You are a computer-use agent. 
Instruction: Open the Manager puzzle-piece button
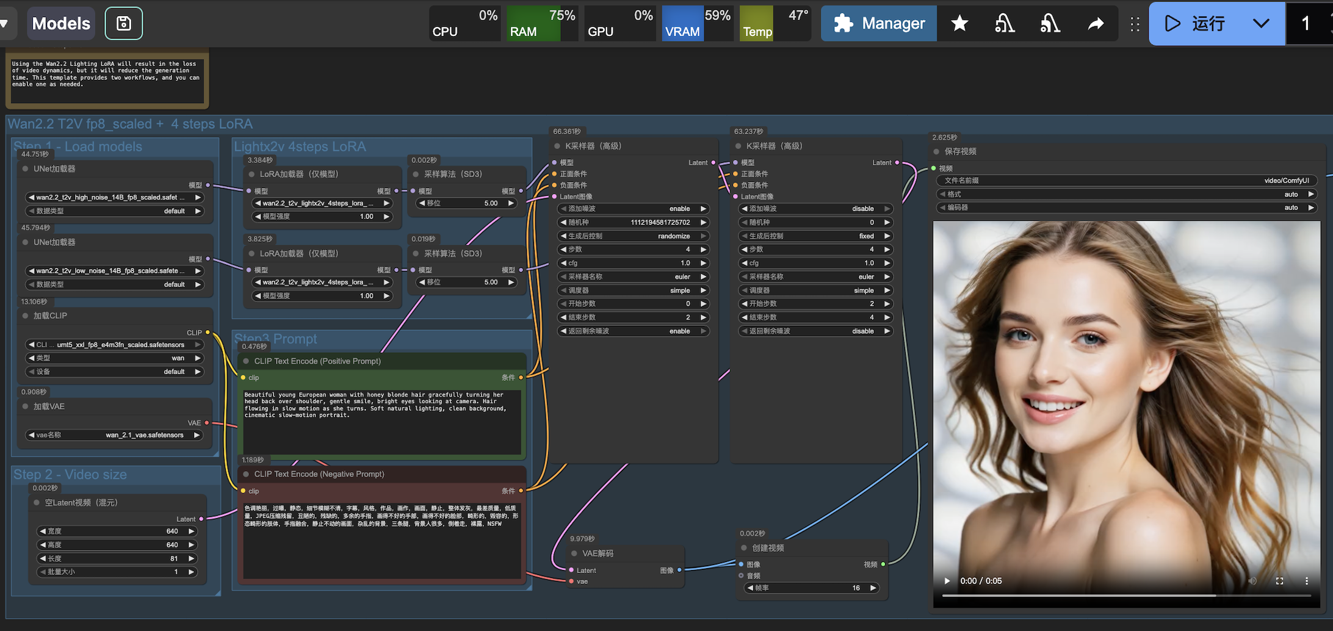[x=879, y=24]
